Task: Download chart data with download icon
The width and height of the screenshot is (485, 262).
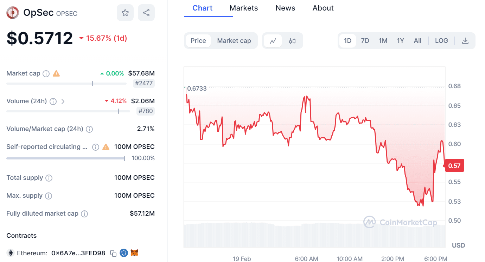Action: [x=465, y=41]
